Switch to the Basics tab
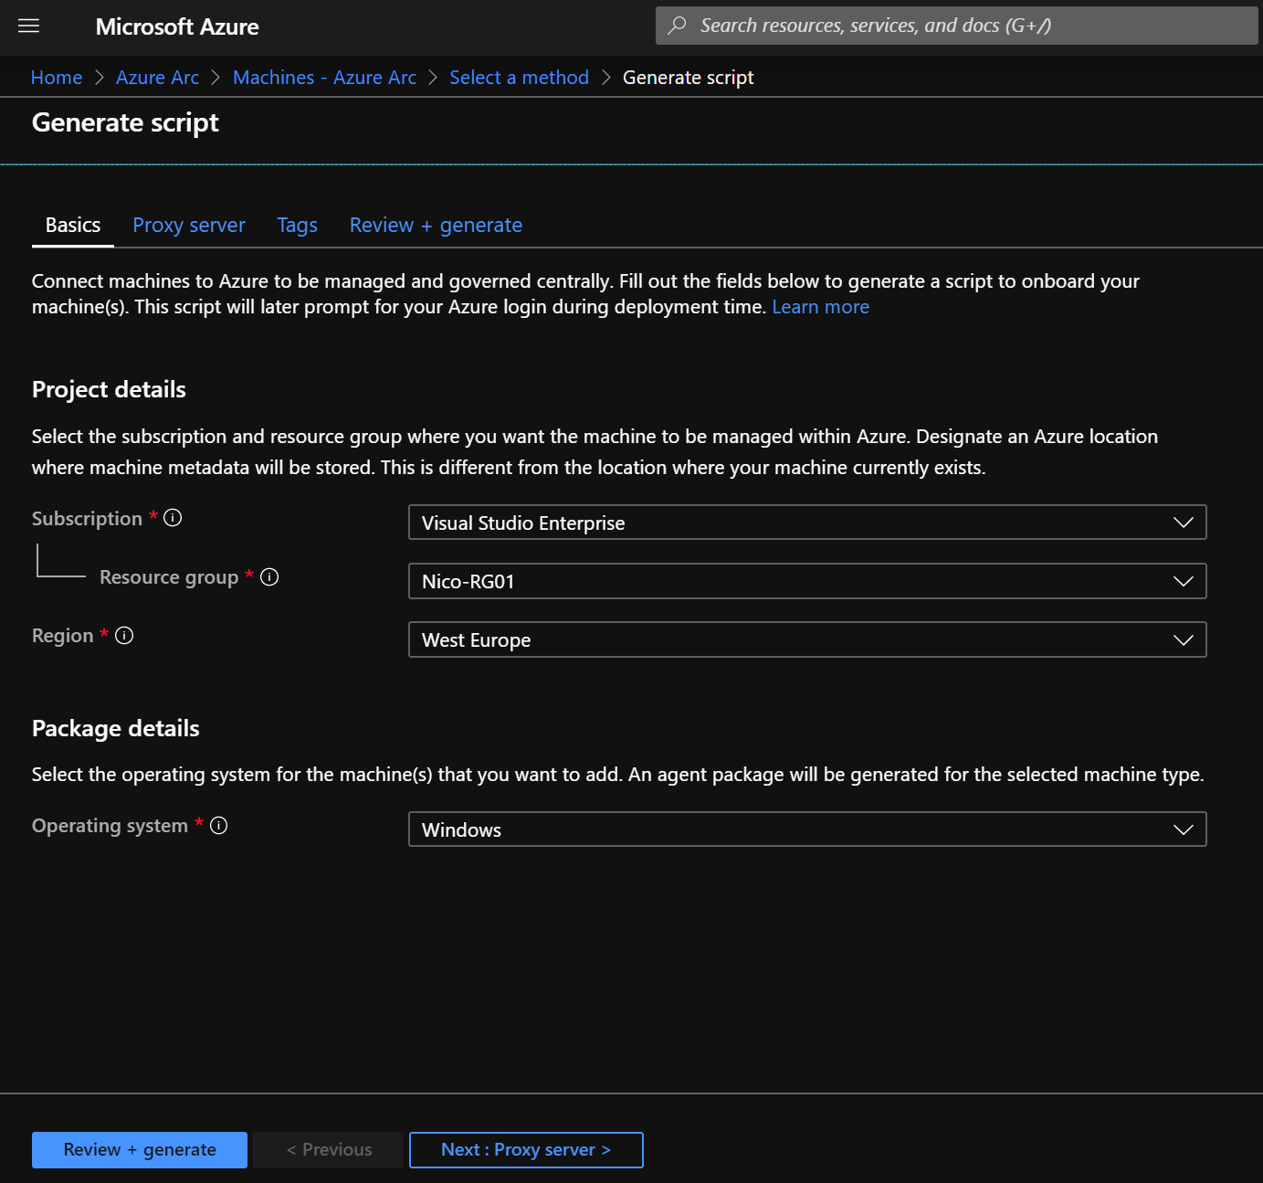The image size is (1263, 1183). tap(73, 225)
